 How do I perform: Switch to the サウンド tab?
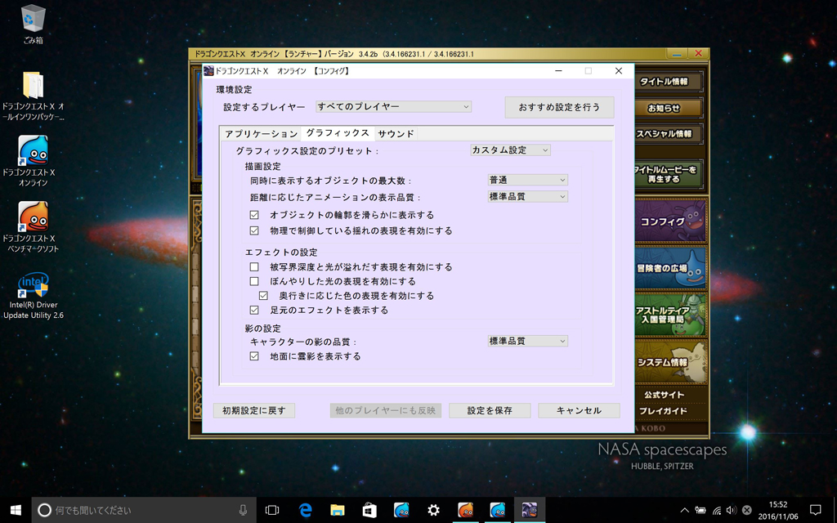click(396, 134)
